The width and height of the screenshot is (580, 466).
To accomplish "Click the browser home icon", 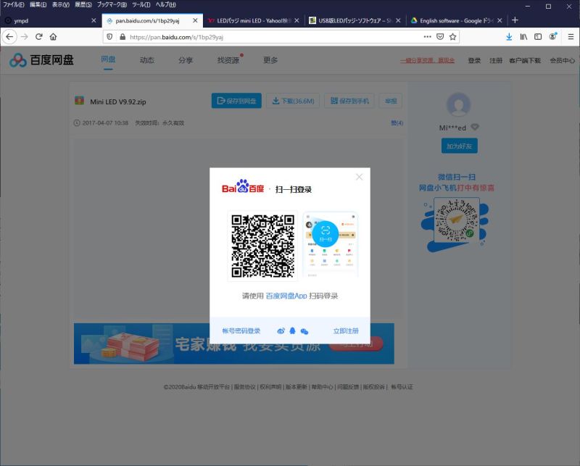I will coord(53,36).
